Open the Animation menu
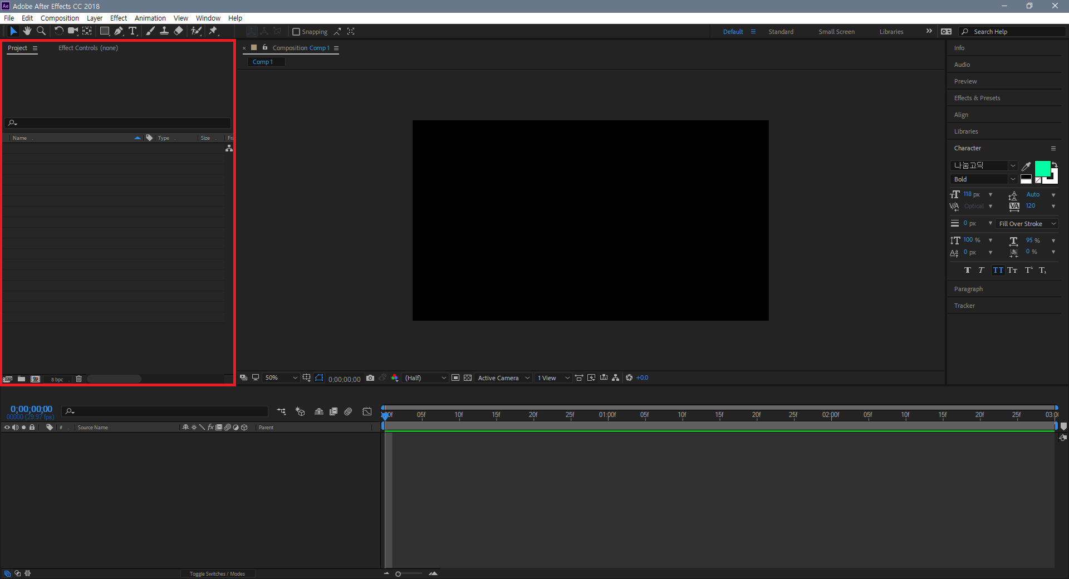 click(150, 18)
